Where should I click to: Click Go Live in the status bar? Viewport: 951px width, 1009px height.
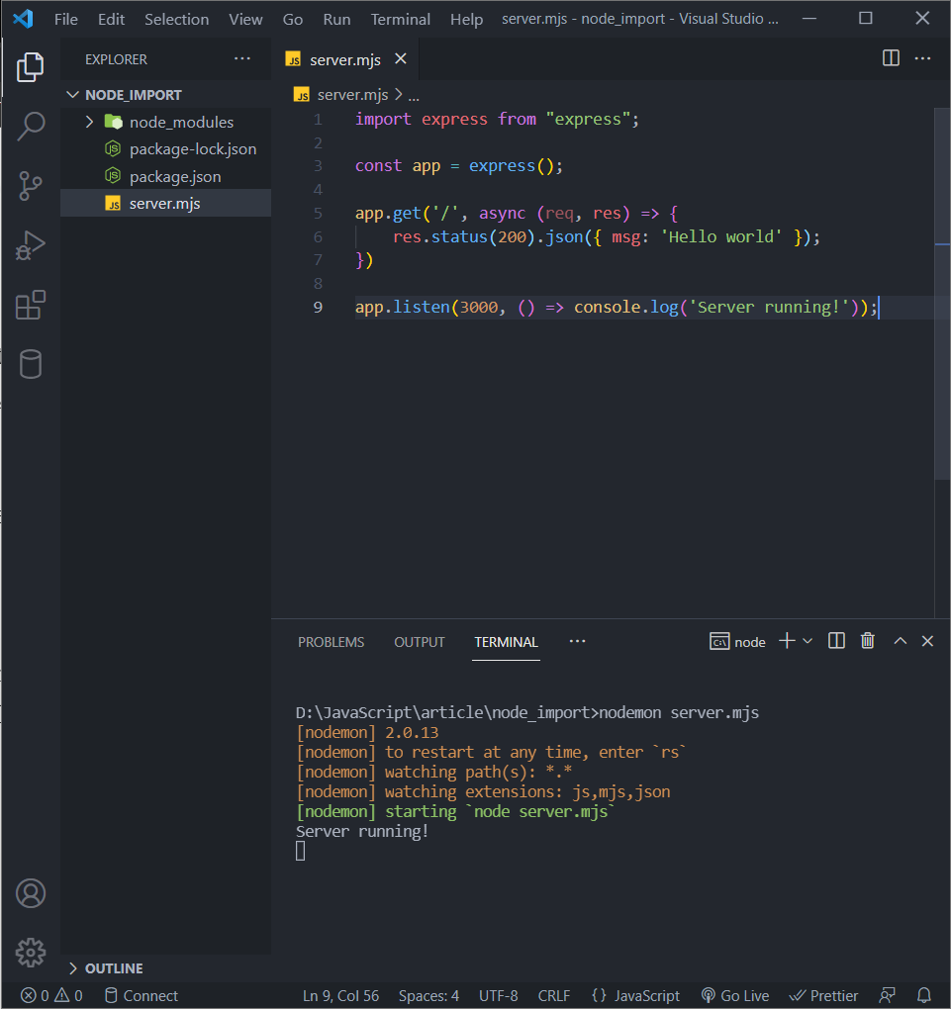(x=734, y=995)
